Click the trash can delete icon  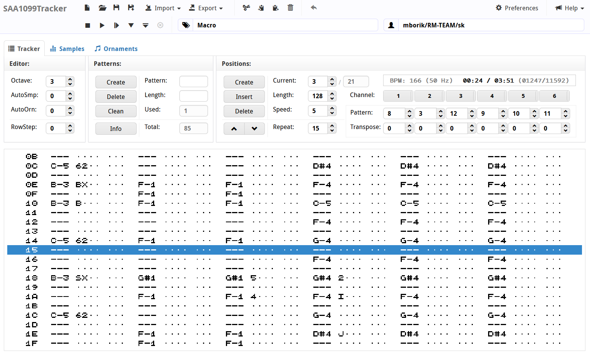click(290, 8)
